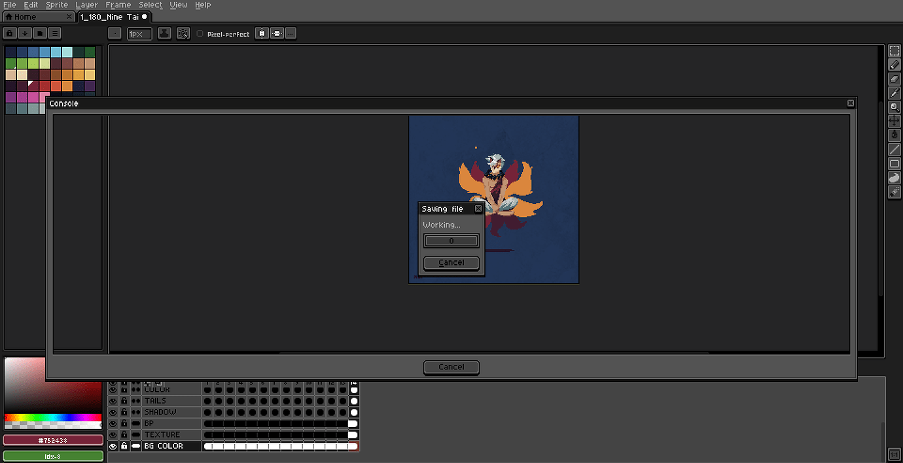Click the palette edit lock icon

(10, 33)
